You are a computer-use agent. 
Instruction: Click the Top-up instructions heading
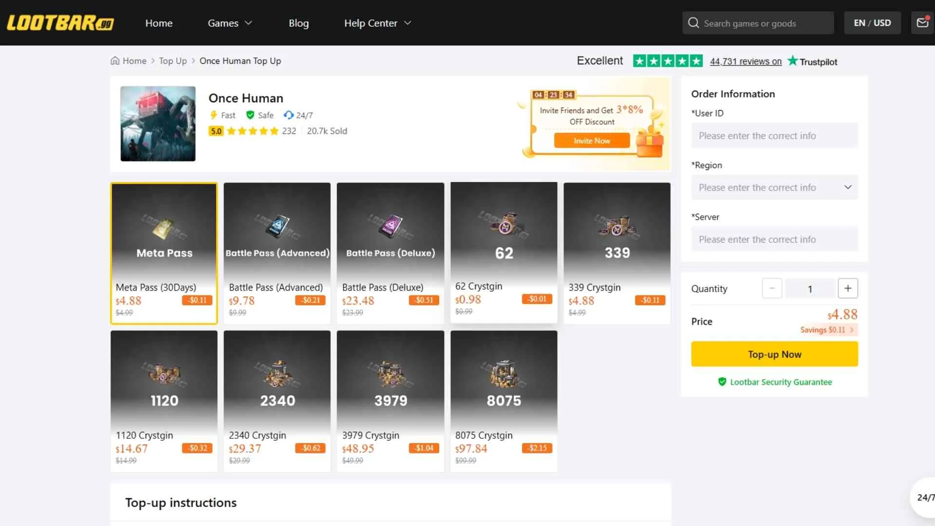pos(181,503)
